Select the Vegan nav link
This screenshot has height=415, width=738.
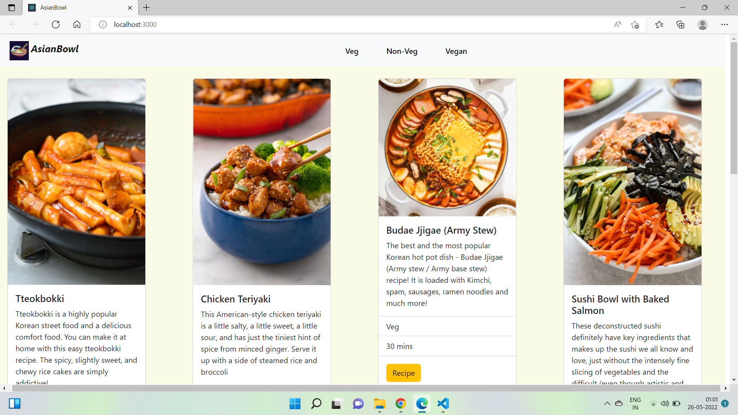tap(456, 51)
